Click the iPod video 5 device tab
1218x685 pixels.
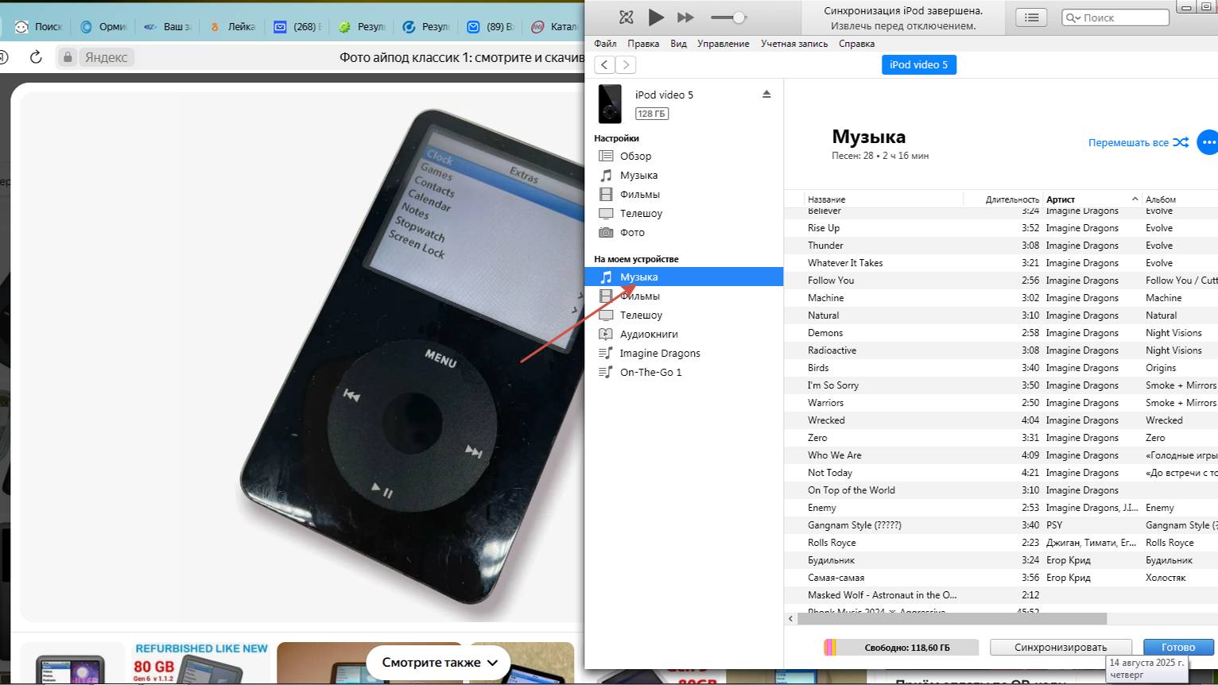tap(918, 65)
